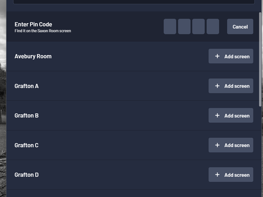
Task: Click the plus icon for Grafton D
Action: tap(217, 175)
